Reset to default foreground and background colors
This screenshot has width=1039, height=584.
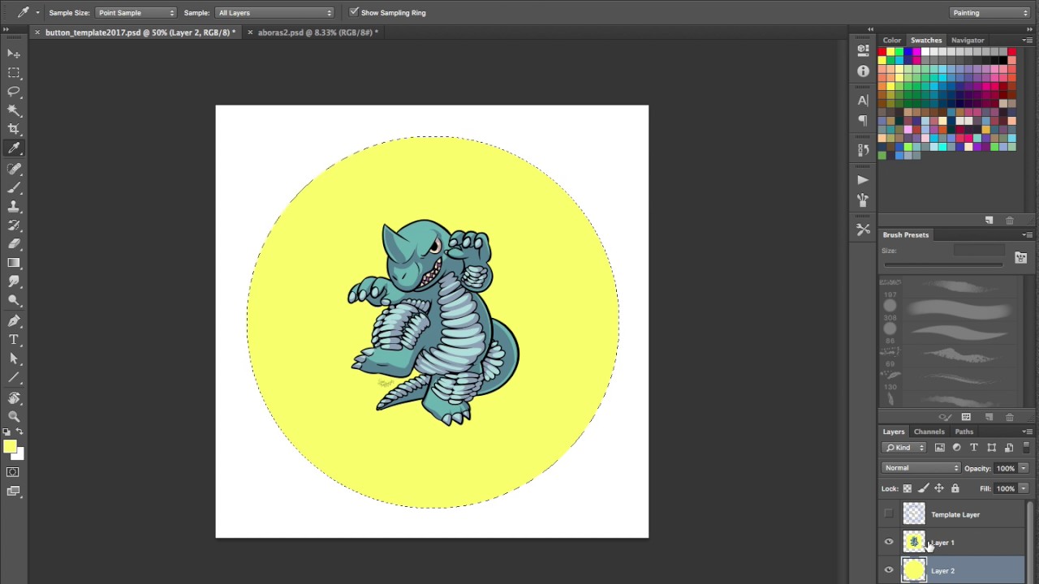(x=6, y=432)
